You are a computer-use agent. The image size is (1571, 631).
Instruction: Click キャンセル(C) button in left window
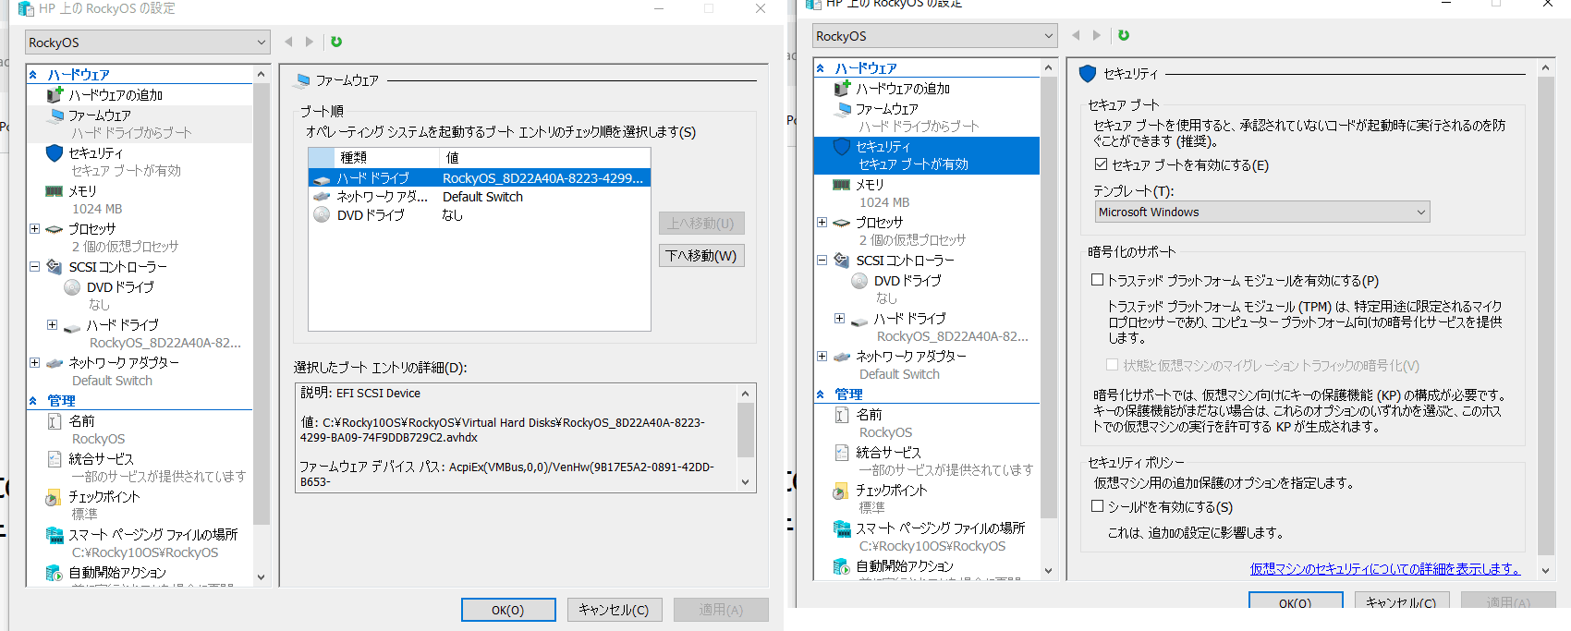tap(614, 610)
